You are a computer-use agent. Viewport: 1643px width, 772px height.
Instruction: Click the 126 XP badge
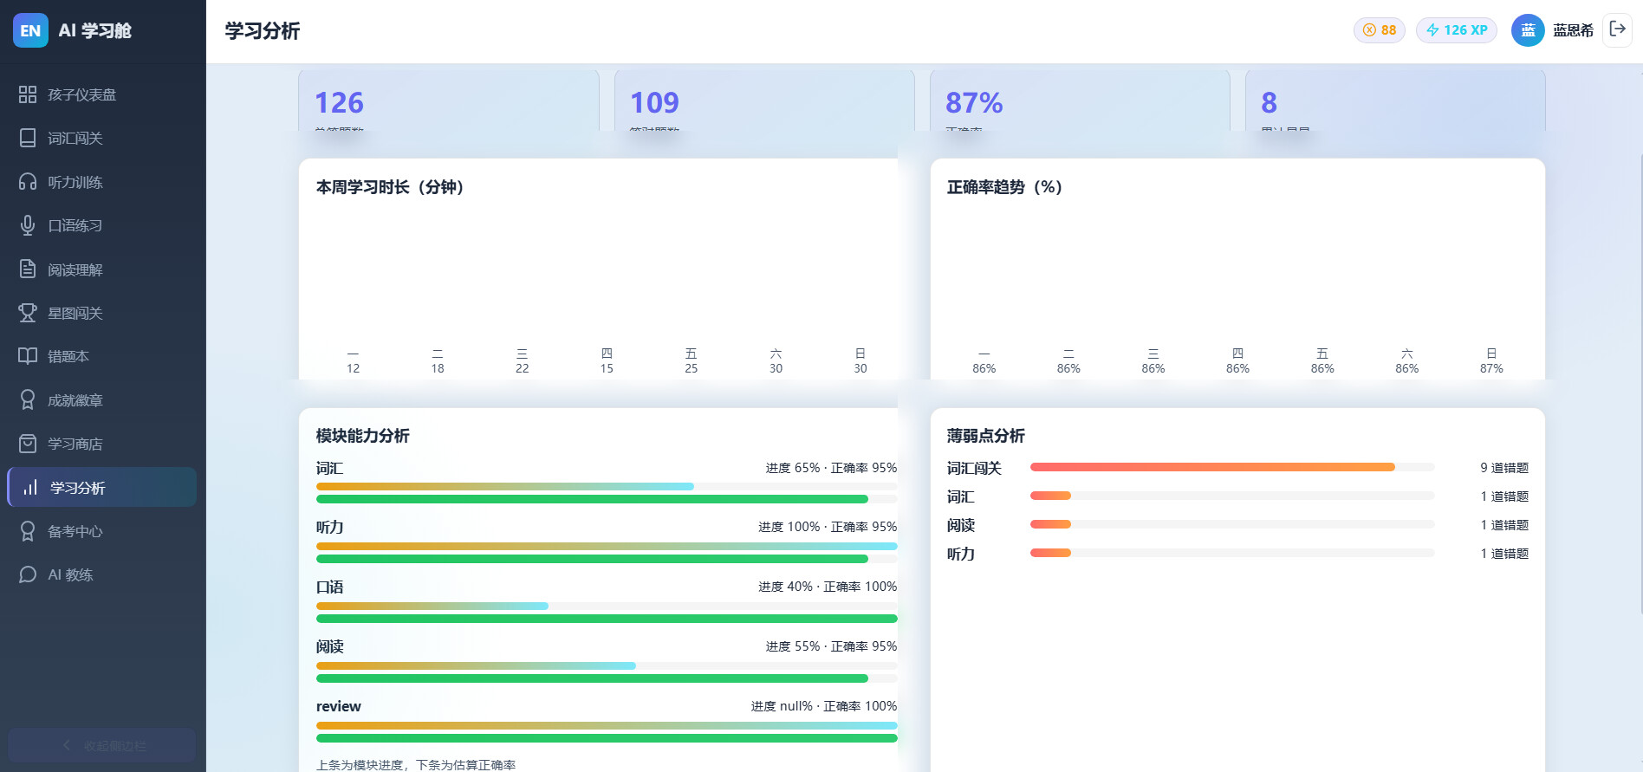pyautogui.click(x=1457, y=30)
